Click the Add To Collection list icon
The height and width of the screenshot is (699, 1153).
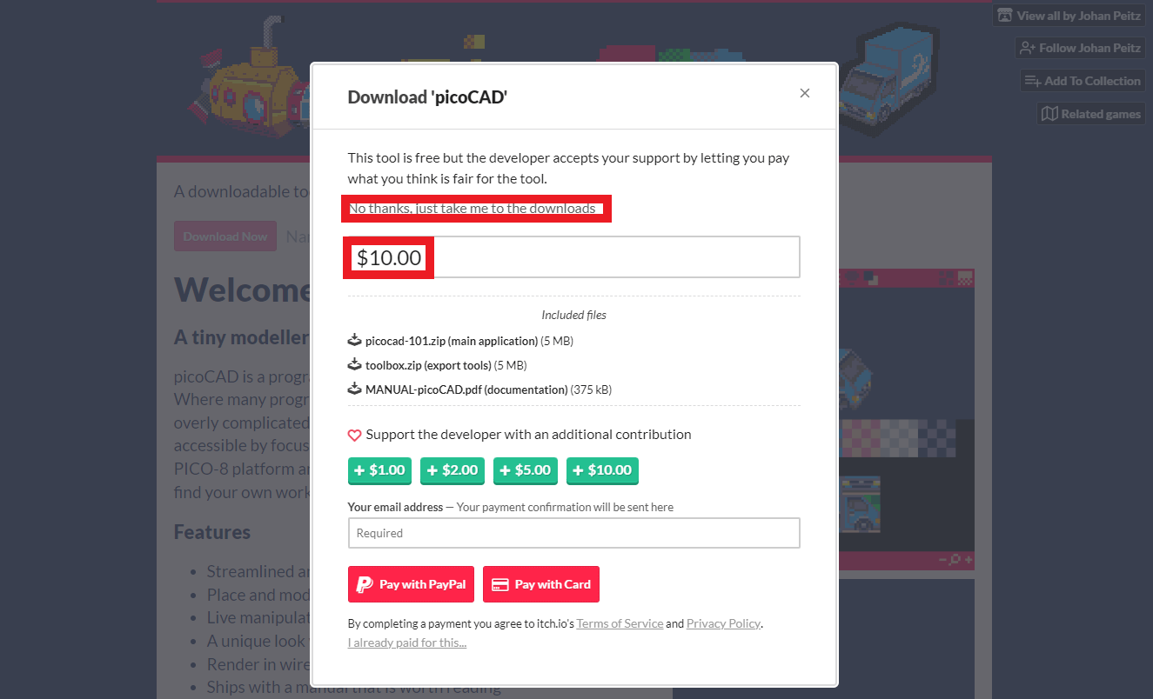coord(1033,81)
